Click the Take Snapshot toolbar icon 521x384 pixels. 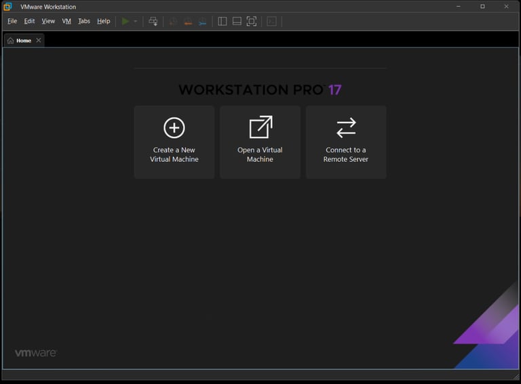click(173, 22)
